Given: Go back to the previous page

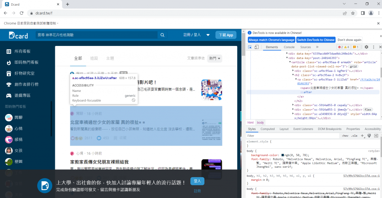Looking at the screenshot, I should tap(6, 13).
